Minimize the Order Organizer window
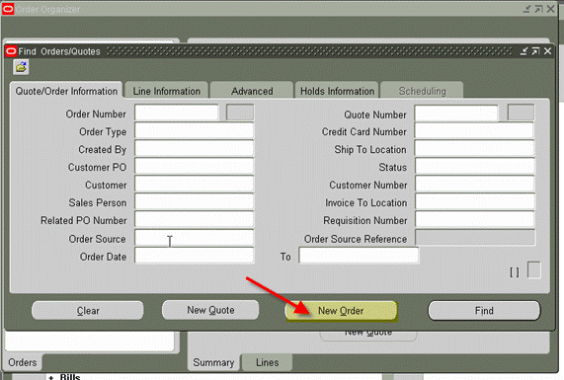564x380 pixels. (x=526, y=9)
